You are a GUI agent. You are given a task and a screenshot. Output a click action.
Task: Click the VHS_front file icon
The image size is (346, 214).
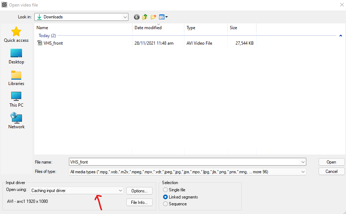[x=40, y=43]
